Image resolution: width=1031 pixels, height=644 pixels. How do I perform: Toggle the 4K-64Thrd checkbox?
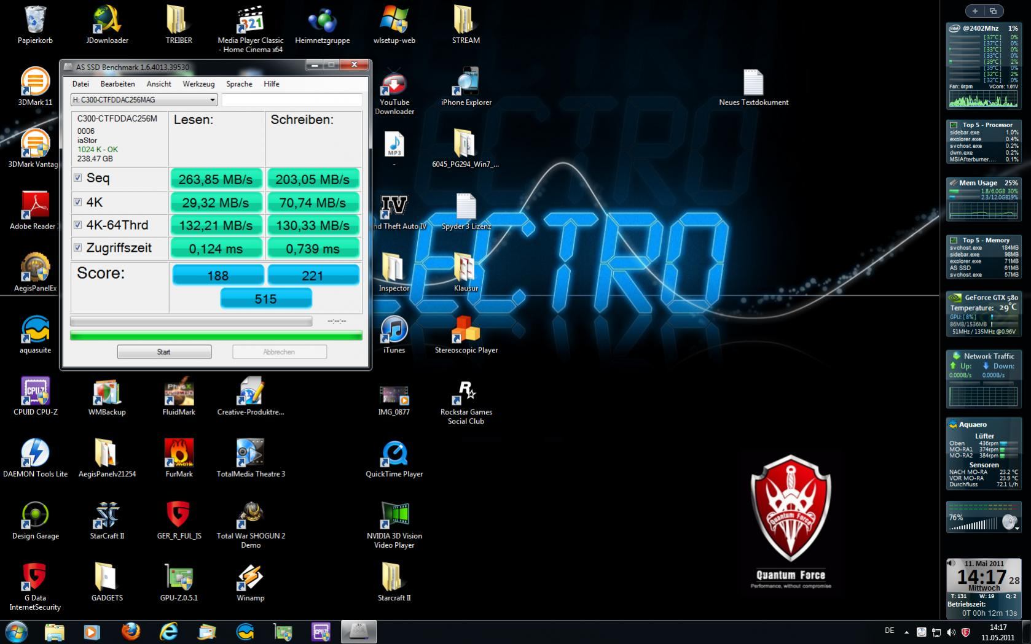pyautogui.click(x=78, y=225)
